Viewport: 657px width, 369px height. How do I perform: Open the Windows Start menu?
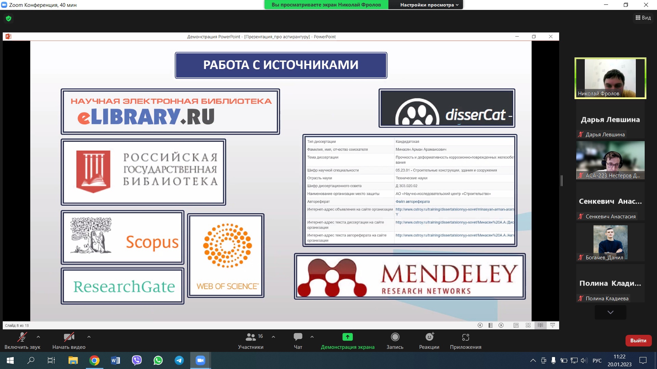10,360
